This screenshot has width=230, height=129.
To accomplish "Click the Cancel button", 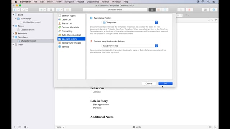I will (x=149, y=83).
